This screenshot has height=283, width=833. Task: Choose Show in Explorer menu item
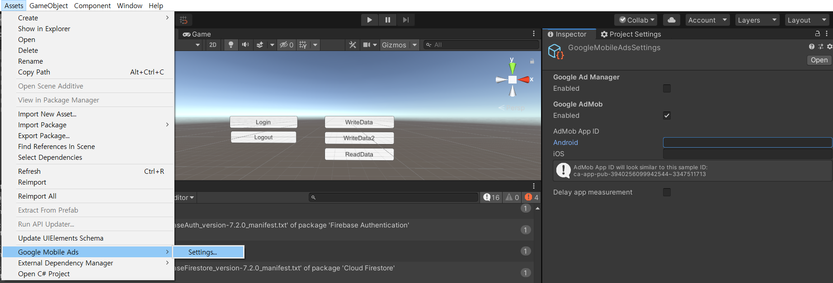click(x=88, y=28)
